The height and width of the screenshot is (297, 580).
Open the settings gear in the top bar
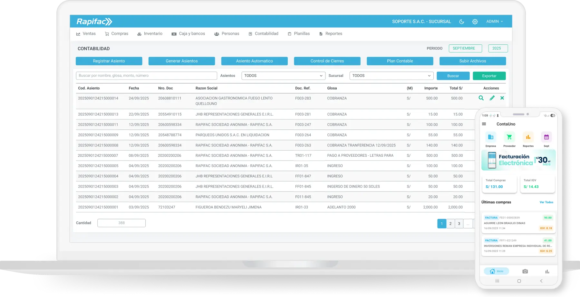pos(475,21)
